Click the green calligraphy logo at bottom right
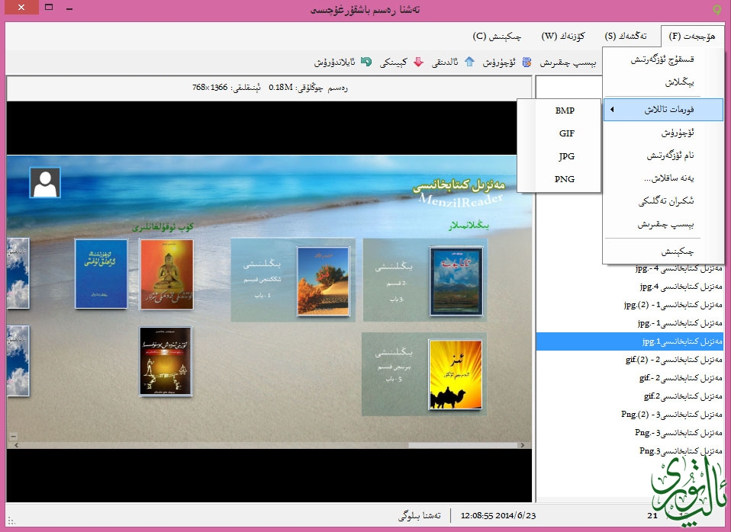The width and height of the screenshot is (731, 532). click(685, 488)
